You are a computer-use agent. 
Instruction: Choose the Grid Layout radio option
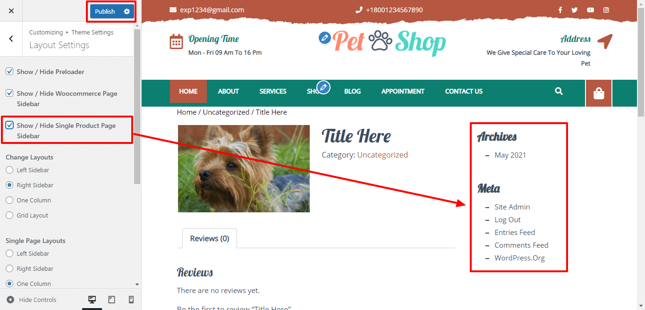(x=9, y=215)
